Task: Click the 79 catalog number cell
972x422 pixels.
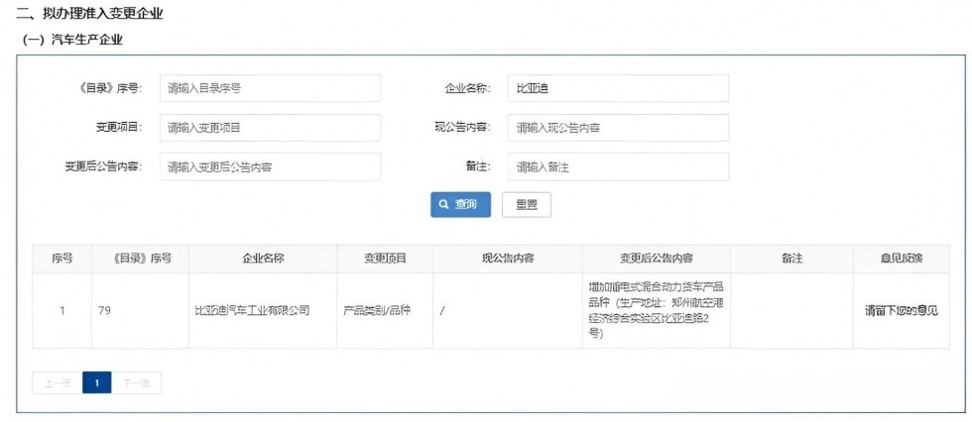Action: (x=105, y=311)
